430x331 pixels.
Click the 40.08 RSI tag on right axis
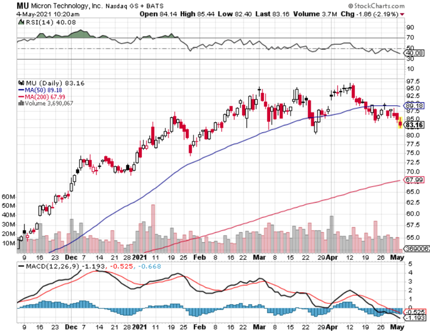[415, 53]
